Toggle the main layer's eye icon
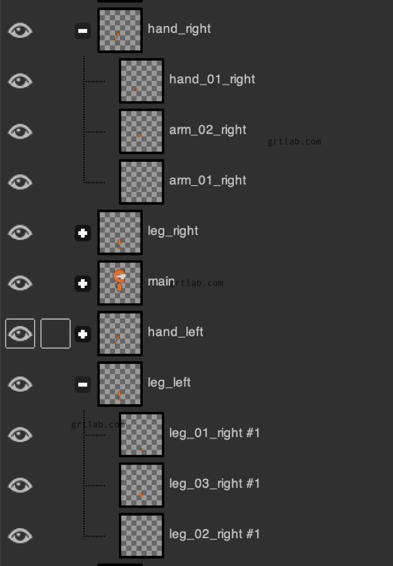 (20, 283)
